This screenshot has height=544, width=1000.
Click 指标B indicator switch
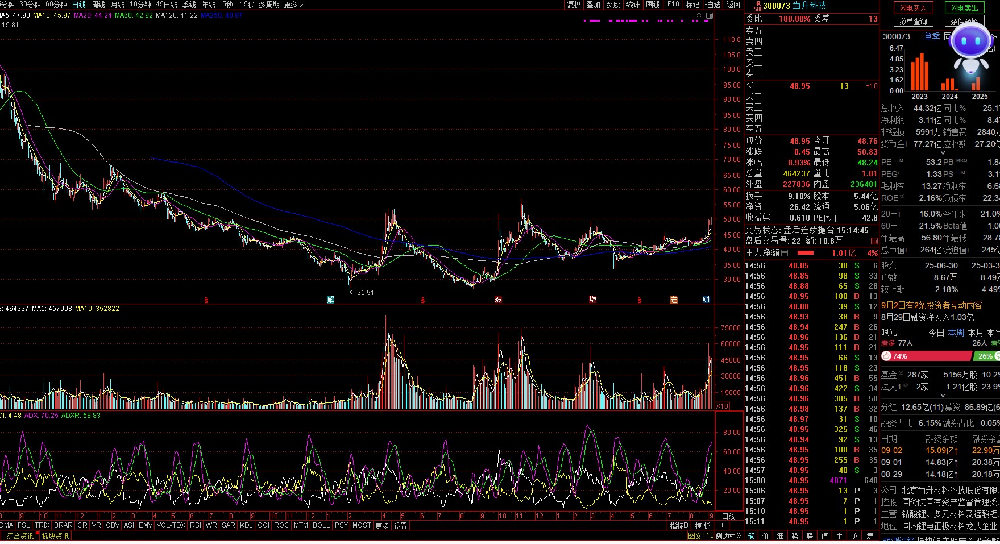tap(679, 526)
